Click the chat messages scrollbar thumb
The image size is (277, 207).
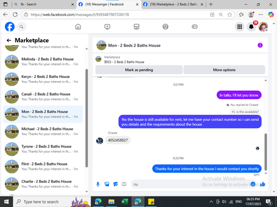(266, 152)
